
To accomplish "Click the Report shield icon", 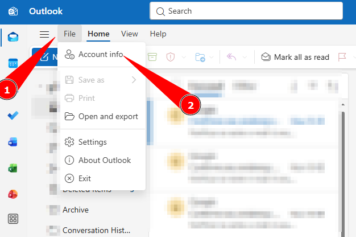I will [x=170, y=57].
